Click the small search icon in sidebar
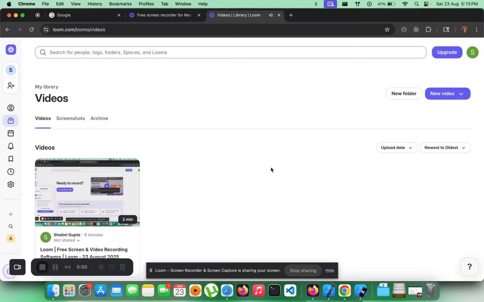This screenshot has width=484, height=302. click(x=11, y=226)
